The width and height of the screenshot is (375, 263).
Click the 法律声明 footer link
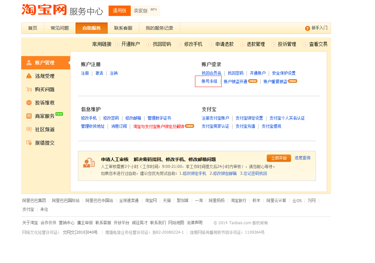pyautogui.click(x=194, y=223)
